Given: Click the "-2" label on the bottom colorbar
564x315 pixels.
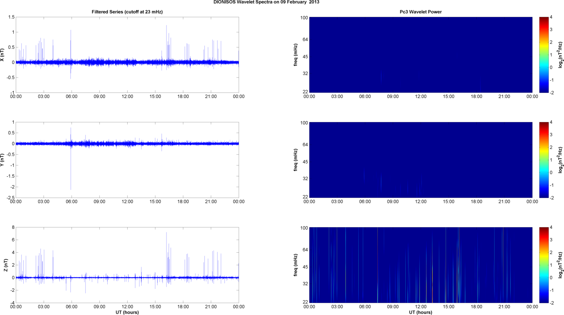Looking at the screenshot, I should (551, 303).
